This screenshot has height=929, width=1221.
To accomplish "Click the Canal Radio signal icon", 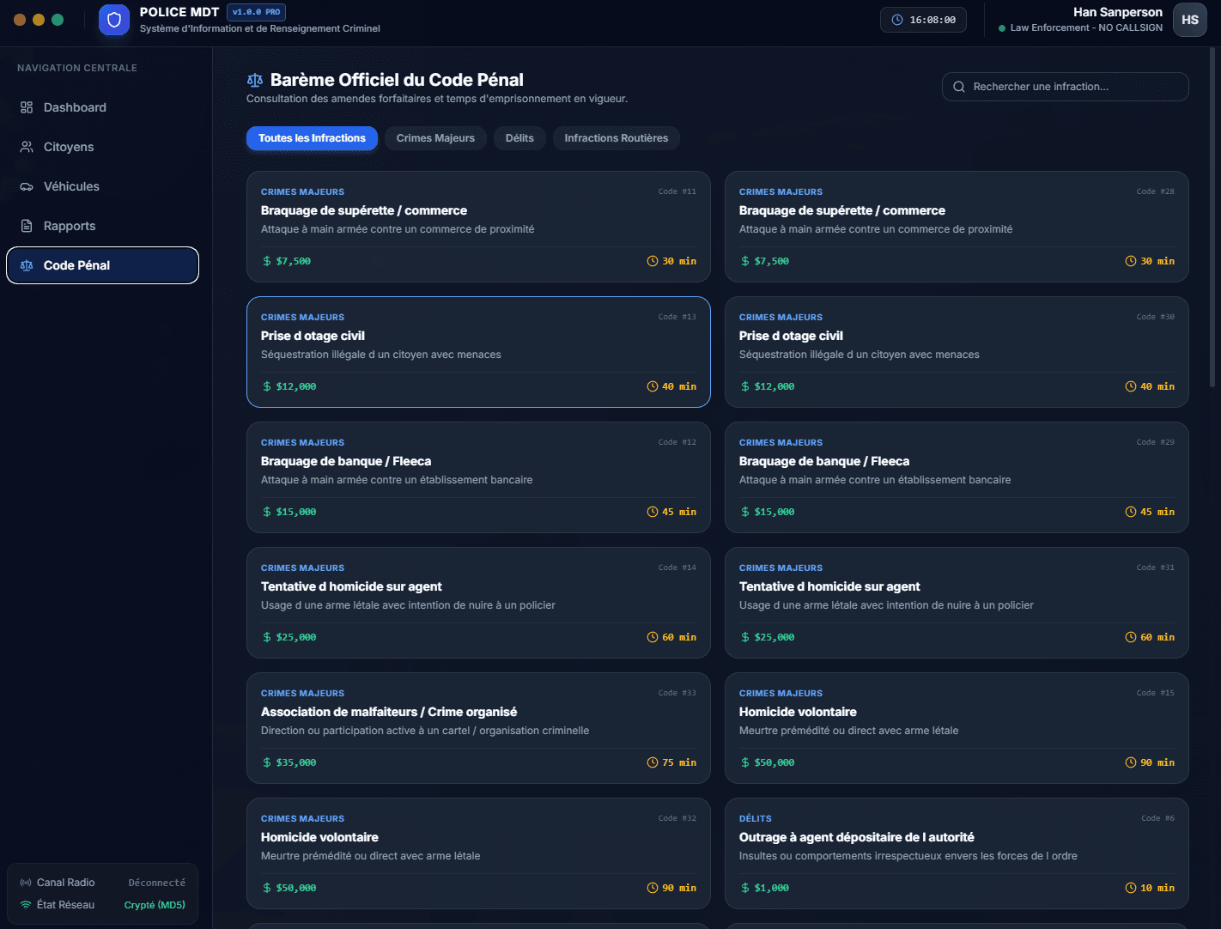I will coord(26,883).
